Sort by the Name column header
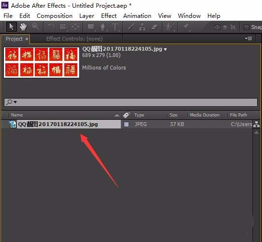The image size is (262, 242). [17, 115]
